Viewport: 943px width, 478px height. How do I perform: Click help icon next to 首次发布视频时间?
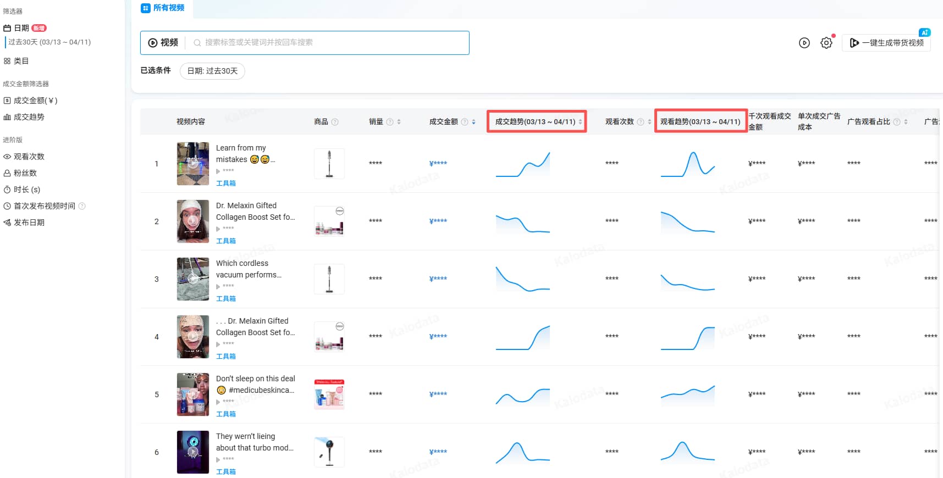[x=82, y=206]
